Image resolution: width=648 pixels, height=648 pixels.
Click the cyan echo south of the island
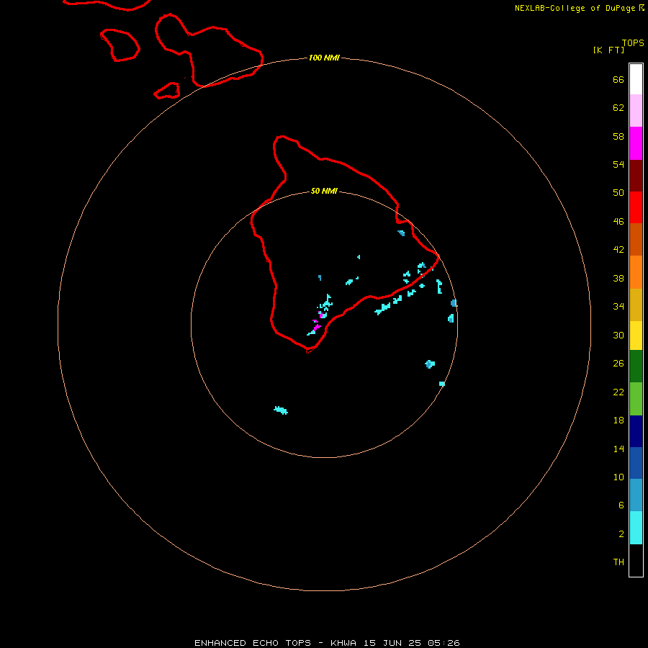tap(281, 410)
